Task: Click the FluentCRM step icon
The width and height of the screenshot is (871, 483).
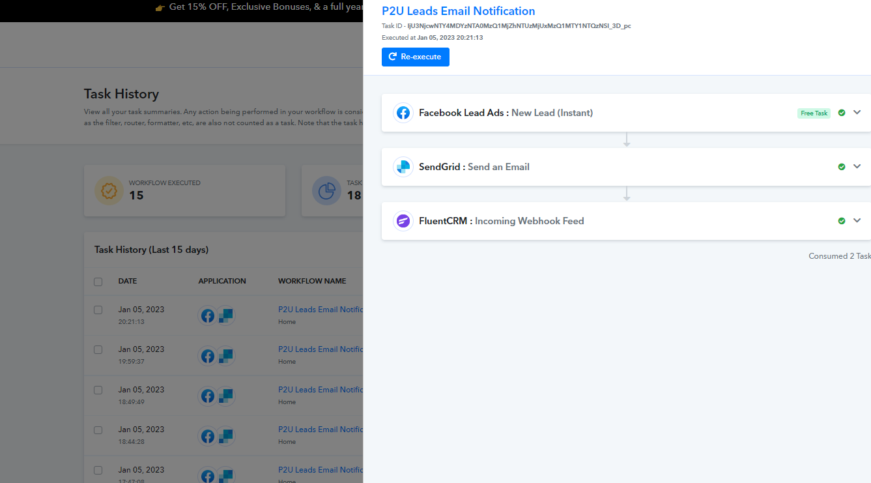Action: pyautogui.click(x=403, y=221)
